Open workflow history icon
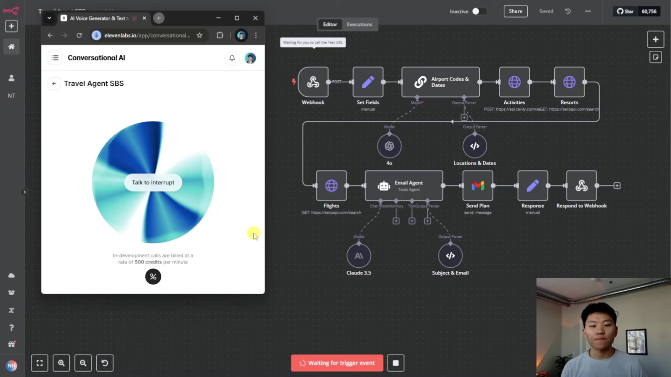The height and width of the screenshot is (377, 671). pyautogui.click(x=568, y=11)
